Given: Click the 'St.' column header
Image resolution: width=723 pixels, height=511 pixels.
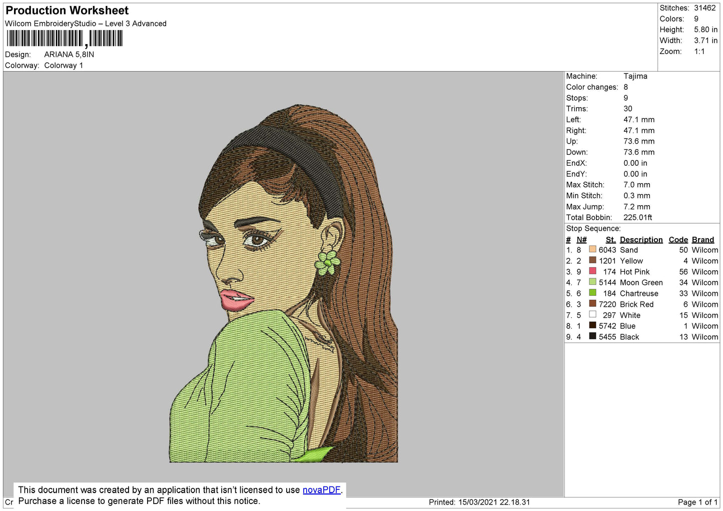Looking at the screenshot, I should coord(610,240).
